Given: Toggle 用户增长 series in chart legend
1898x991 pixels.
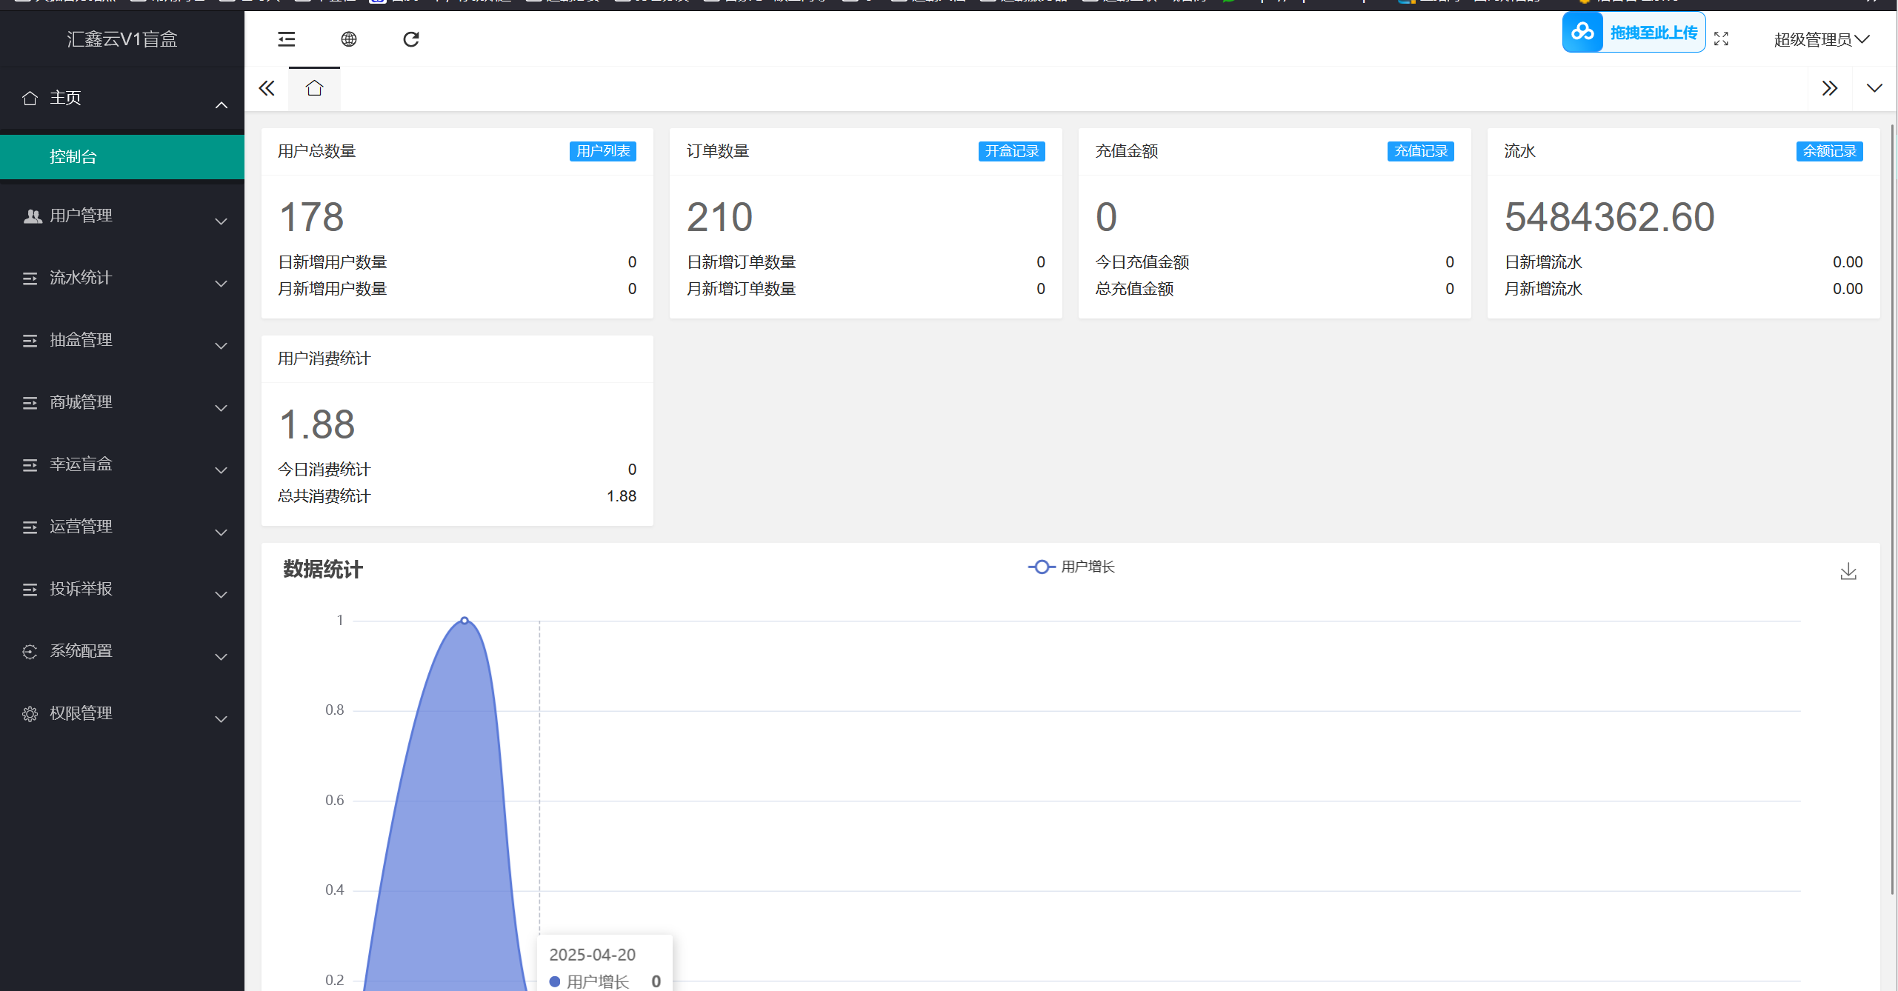Looking at the screenshot, I should click(1071, 567).
